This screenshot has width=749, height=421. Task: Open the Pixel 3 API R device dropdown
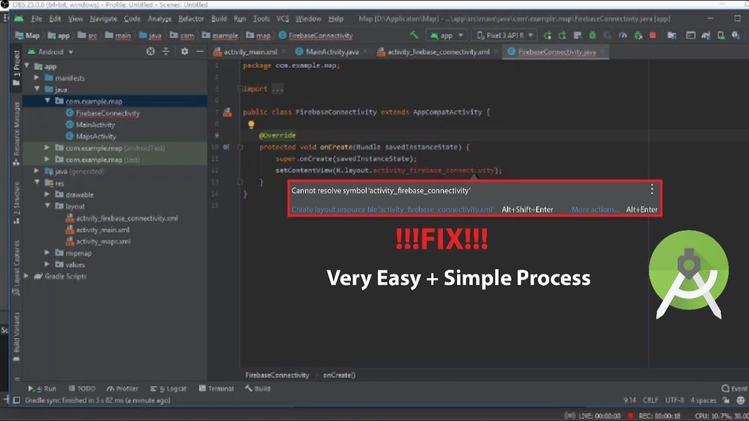[505, 35]
